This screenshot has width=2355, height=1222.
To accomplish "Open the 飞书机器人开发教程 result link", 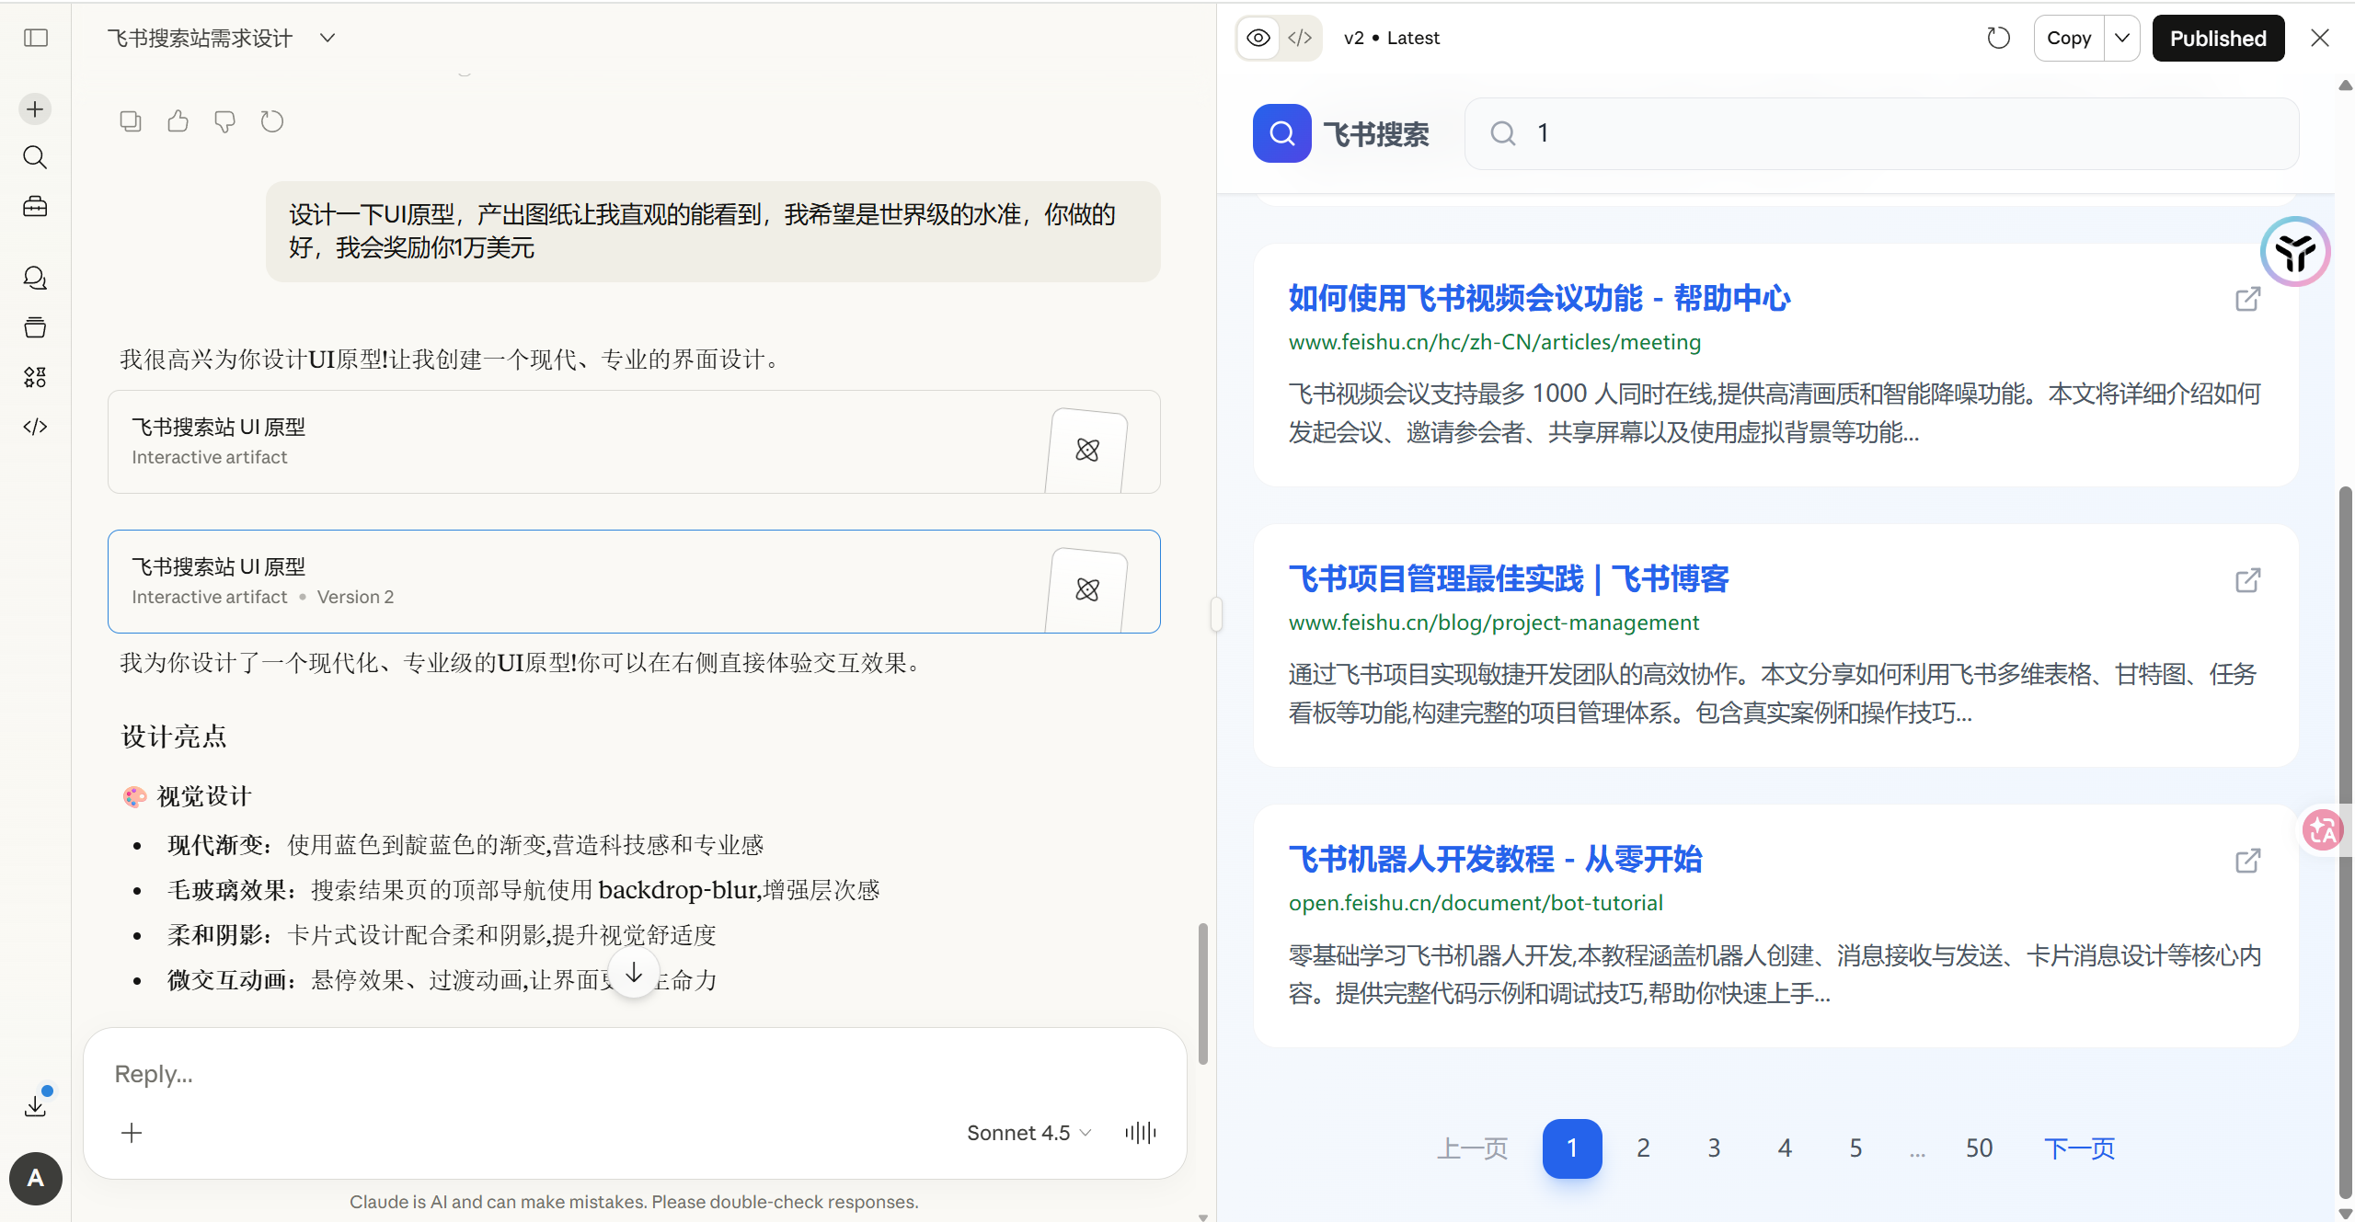I will click(x=1495, y=859).
